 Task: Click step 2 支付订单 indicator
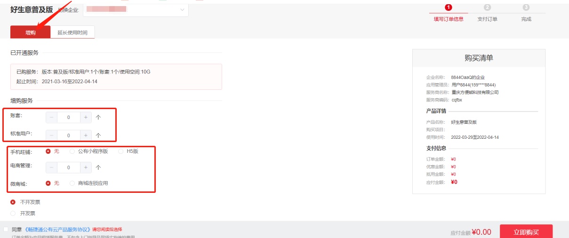click(x=487, y=13)
